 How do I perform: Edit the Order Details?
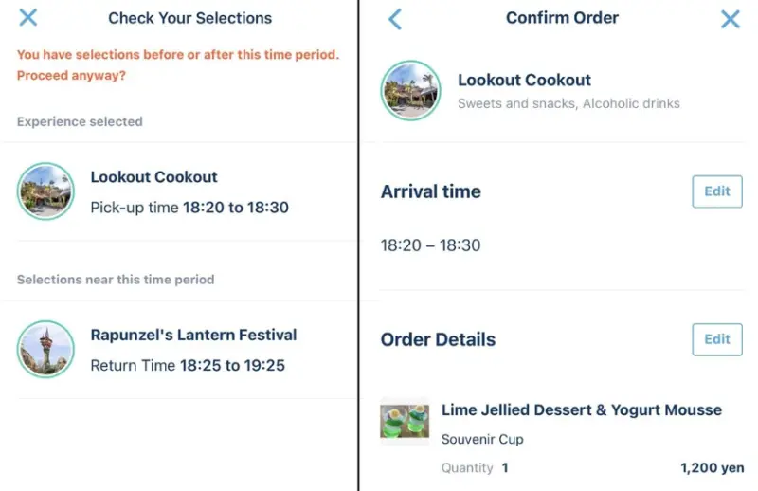[717, 339]
